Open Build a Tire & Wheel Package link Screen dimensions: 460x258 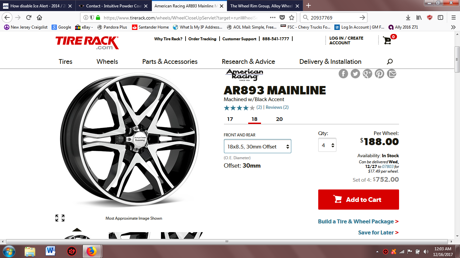[x=358, y=221]
